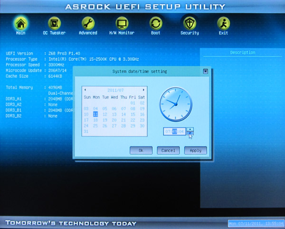Cancel the date/time dialog
285x229 pixels.
pyautogui.click(x=168, y=150)
